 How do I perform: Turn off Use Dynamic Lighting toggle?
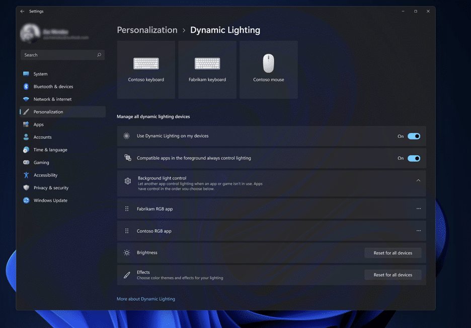click(x=414, y=136)
